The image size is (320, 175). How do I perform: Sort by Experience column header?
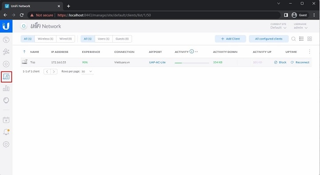pos(91,52)
